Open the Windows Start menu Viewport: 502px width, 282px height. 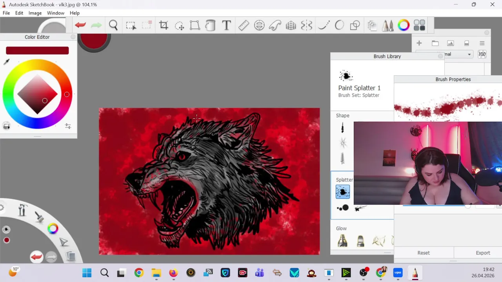87,273
